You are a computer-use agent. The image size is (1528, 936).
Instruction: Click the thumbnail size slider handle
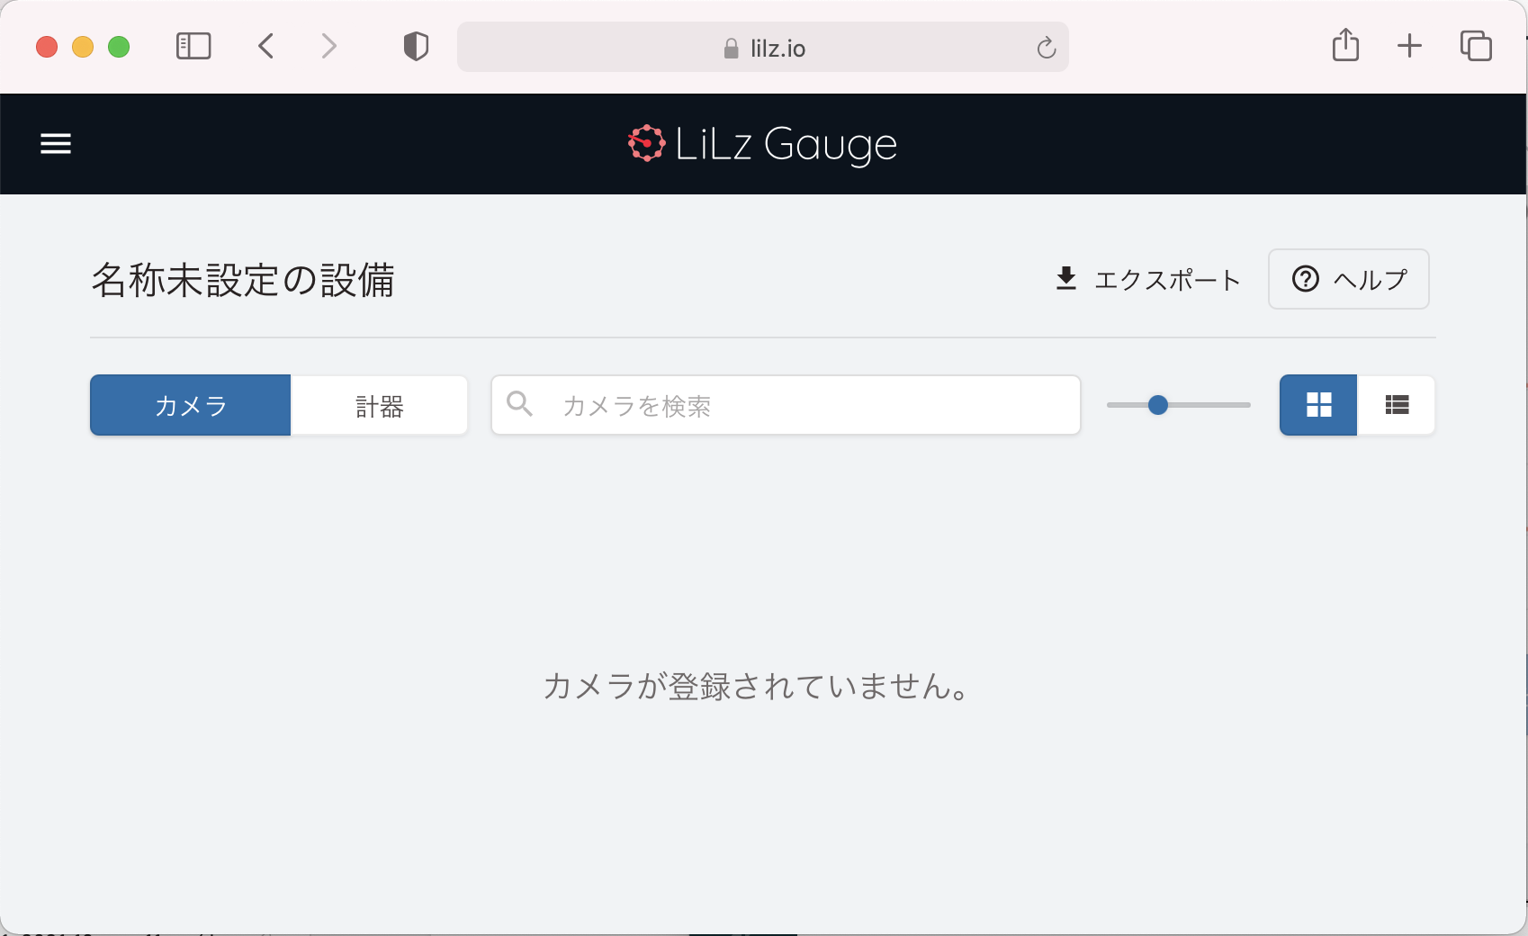1158,405
